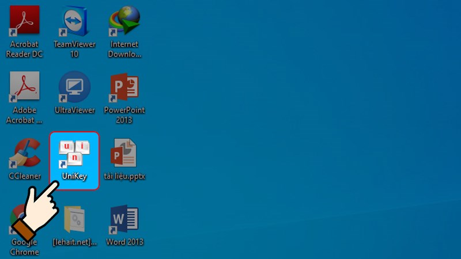Click the 'Word 2013' text label
461x259 pixels.
coord(124,242)
